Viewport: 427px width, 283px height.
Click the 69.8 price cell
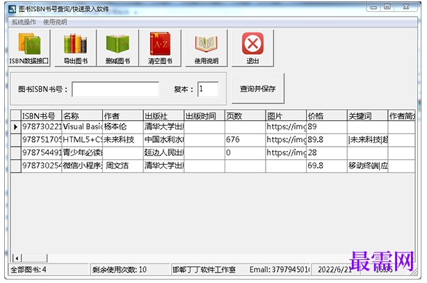327,166
